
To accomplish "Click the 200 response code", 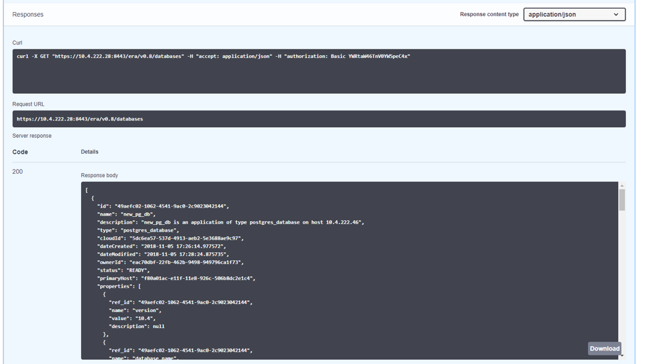I will (x=17, y=172).
